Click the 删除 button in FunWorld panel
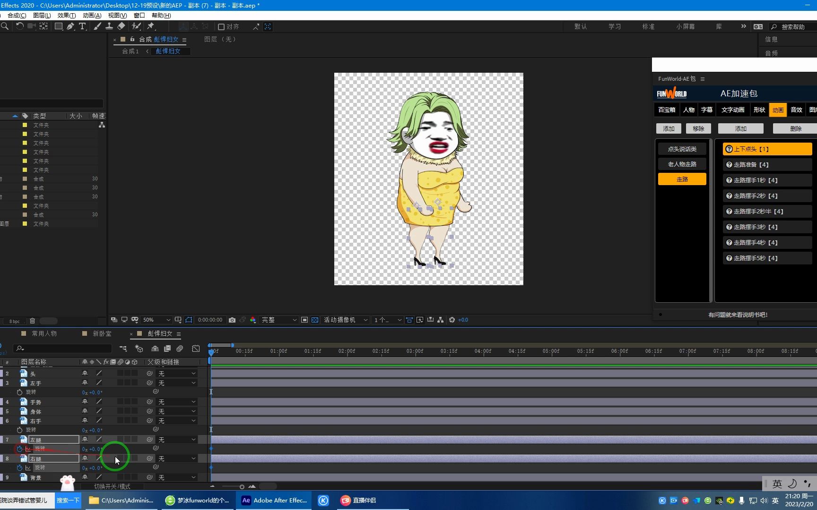 click(795, 128)
